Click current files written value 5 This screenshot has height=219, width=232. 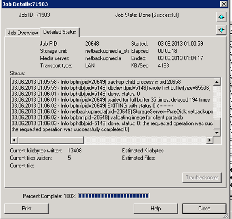point(69,158)
